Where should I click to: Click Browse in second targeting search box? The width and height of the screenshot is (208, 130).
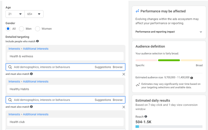(118, 100)
